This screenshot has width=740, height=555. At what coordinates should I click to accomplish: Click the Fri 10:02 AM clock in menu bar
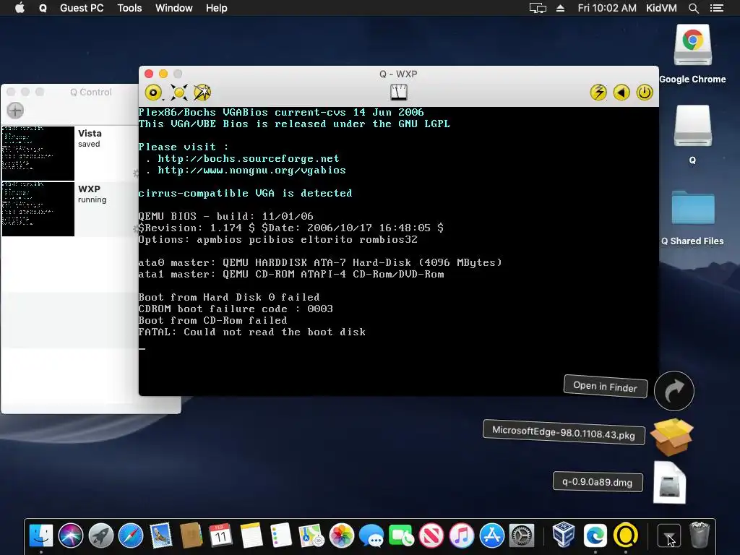tap(607, 8)
